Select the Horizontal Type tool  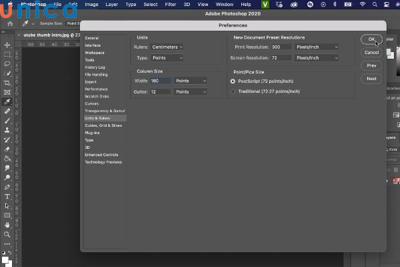click(7, 197)
